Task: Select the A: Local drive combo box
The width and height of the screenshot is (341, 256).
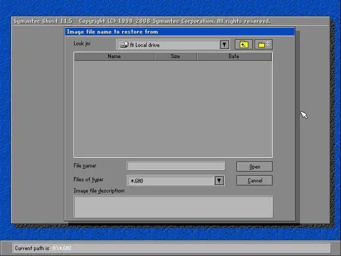Action: (173, 45)
